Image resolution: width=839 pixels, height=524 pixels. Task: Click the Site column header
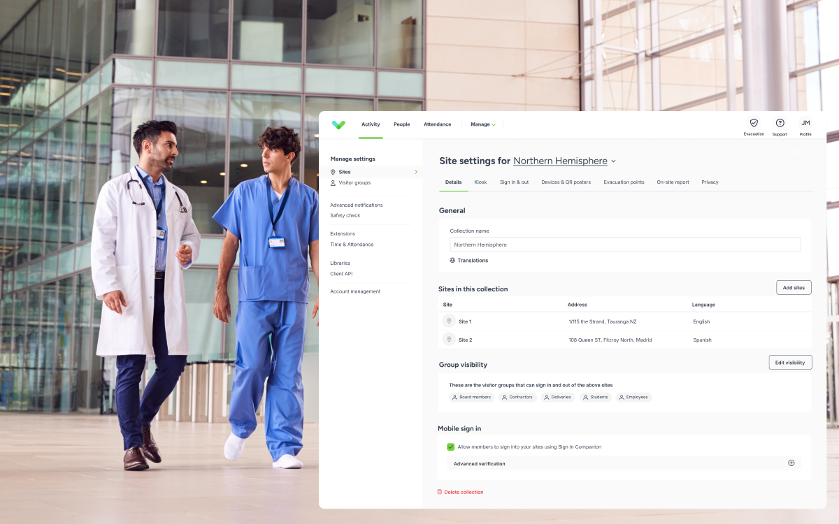[x=447, y=305]
